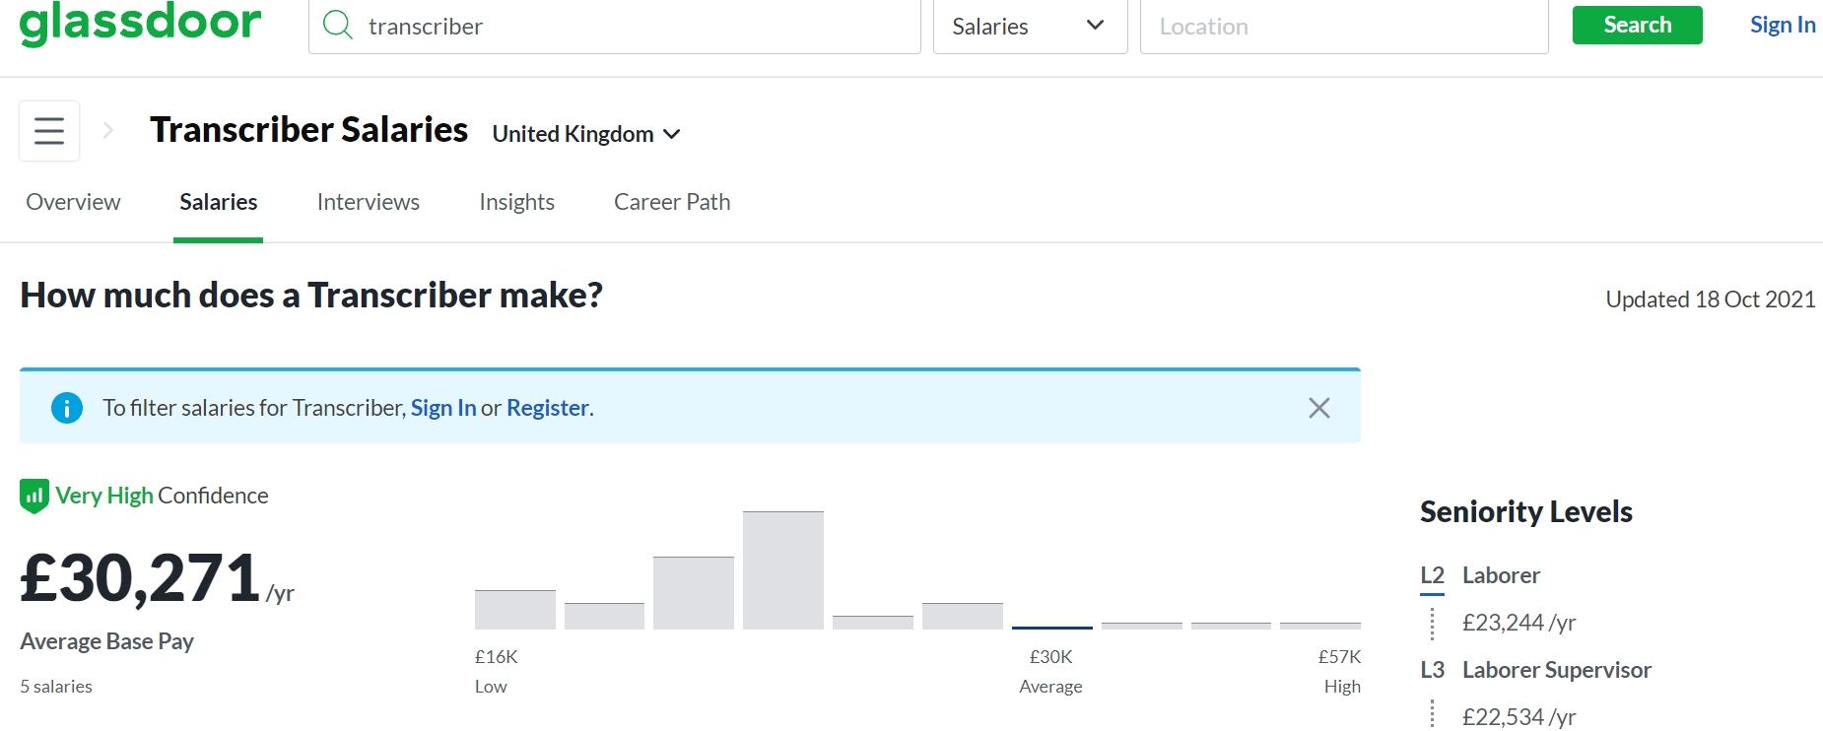Viewport: 1823px width, 731px height.
Task: Click the search magnifier icon
Action: [x=338, y=25]
